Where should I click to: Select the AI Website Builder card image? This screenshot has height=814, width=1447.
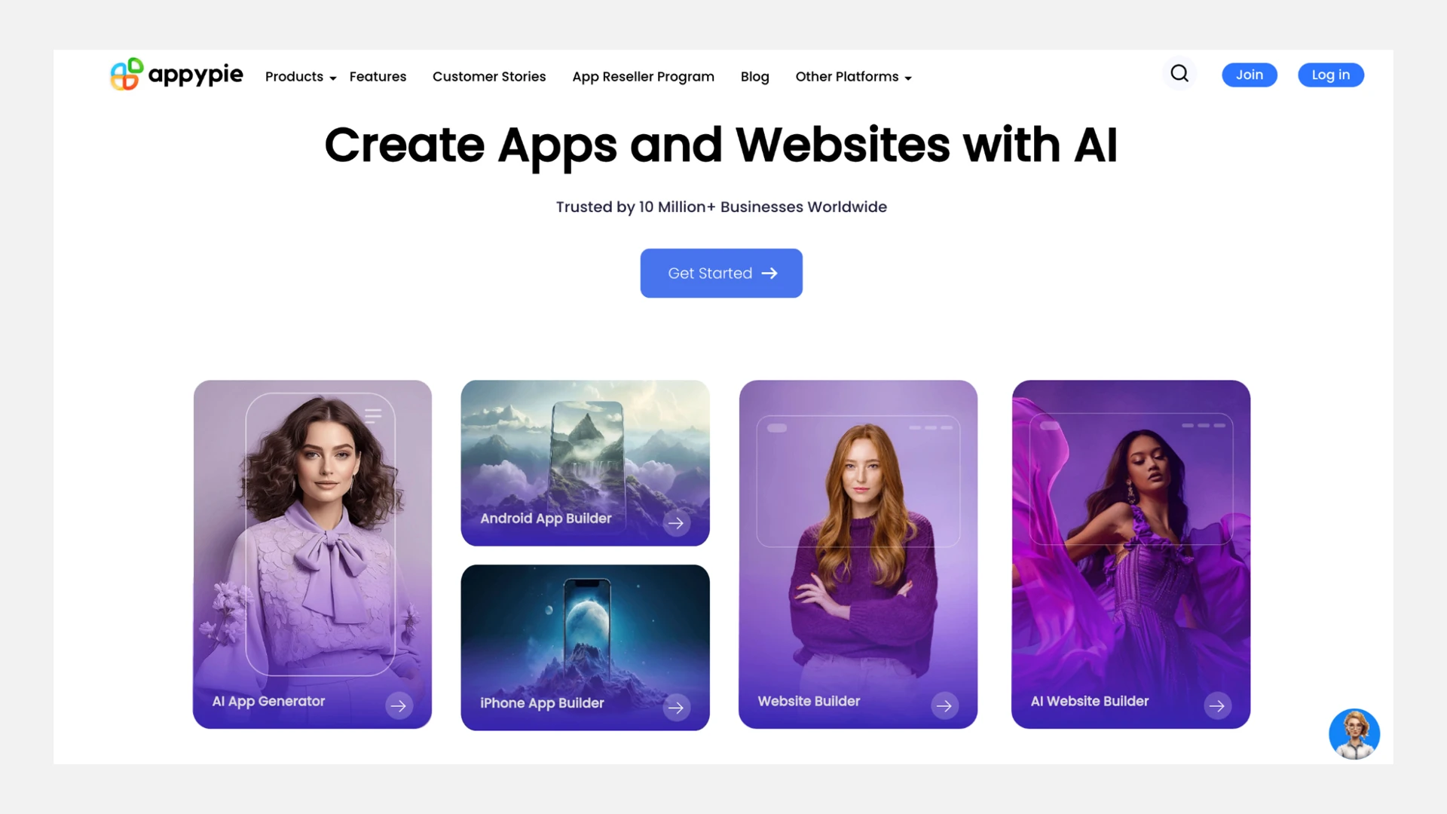point(1130,554)
